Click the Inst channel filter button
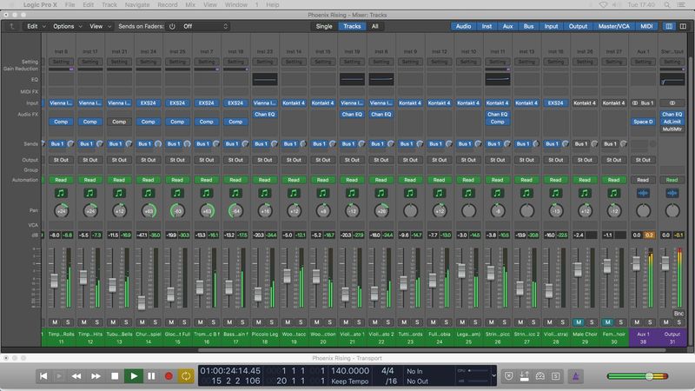The height and width of the screenshot is (391, 695). click(x=486, y=26)
